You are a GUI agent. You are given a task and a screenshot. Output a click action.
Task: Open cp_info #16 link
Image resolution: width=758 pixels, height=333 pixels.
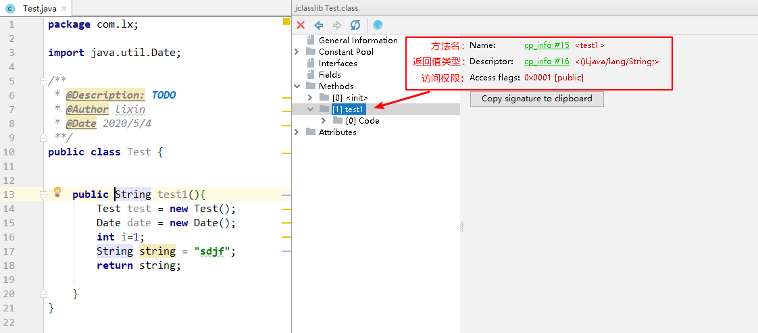pos(547,61)
